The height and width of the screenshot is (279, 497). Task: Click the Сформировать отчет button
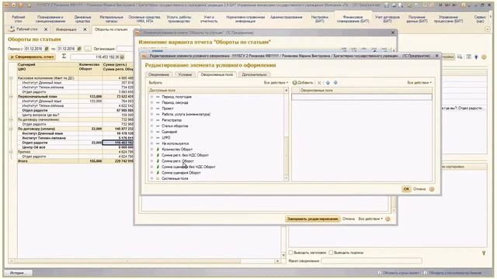(x=32, y=57)
